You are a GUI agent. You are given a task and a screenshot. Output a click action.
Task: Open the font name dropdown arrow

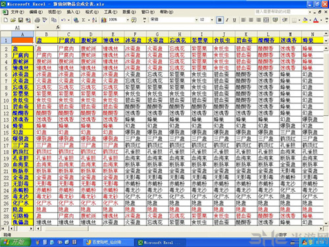196,20
